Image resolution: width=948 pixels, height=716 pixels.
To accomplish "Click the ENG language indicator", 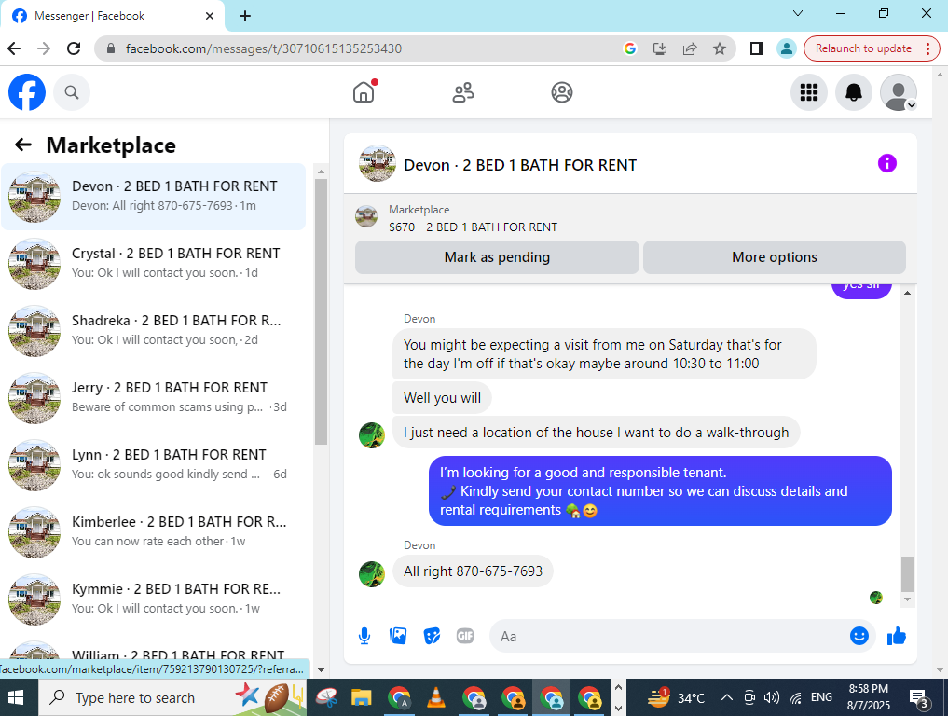I will coord(821,697).
